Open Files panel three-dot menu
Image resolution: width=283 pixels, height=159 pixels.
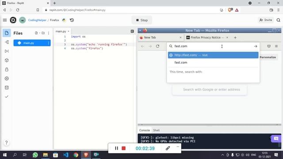pyautogui.click(x=49, y=33)
